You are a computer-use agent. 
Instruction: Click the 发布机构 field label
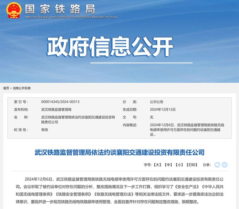21,109
